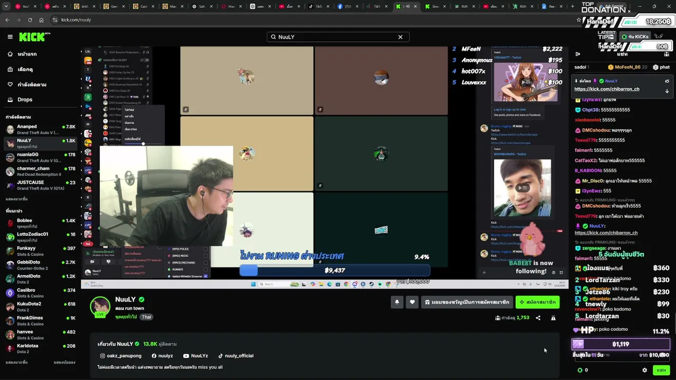Click Karldotaa's avatar in the recommended list
The width and height of the screenshot is (676, 380).
tap(10, 349)
